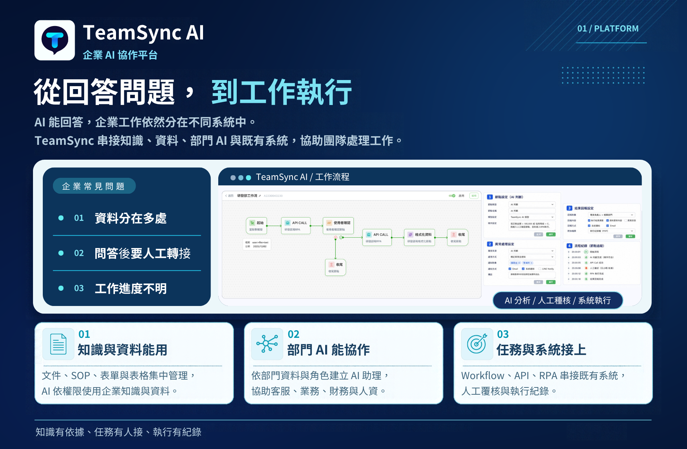Open the 模型設定 TeamSync AI dropdown
Image resolution: width=687 pixels, height=449 pixels.
pos(532,217)
